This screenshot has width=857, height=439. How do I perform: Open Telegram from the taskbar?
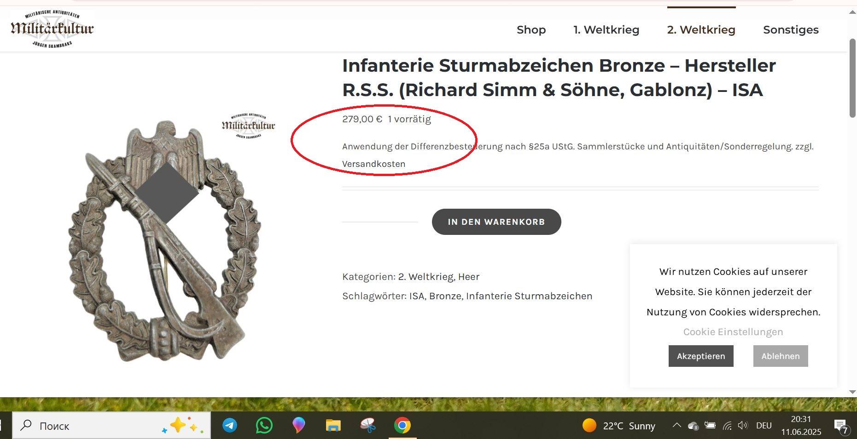(x=230, y=425)
